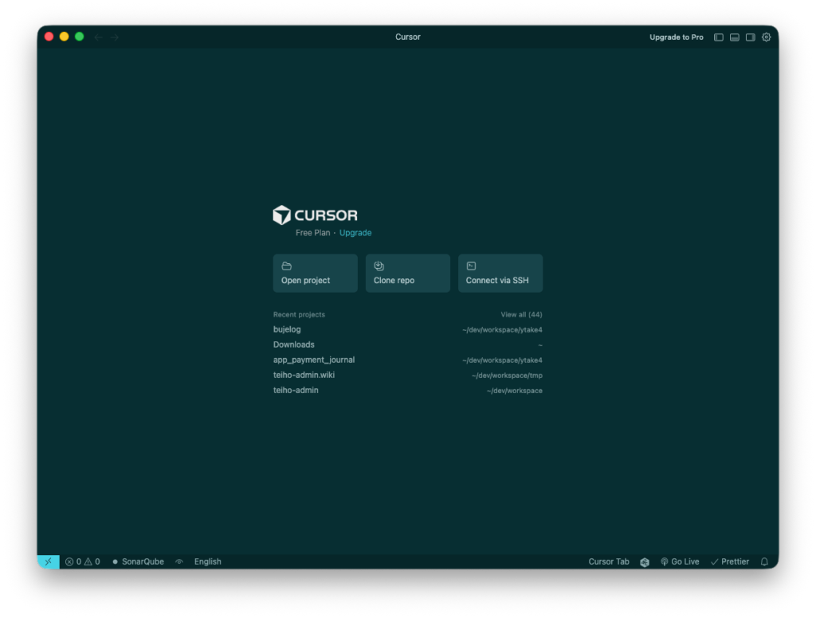Open the remote window indicator in status bar

(48, 561)
